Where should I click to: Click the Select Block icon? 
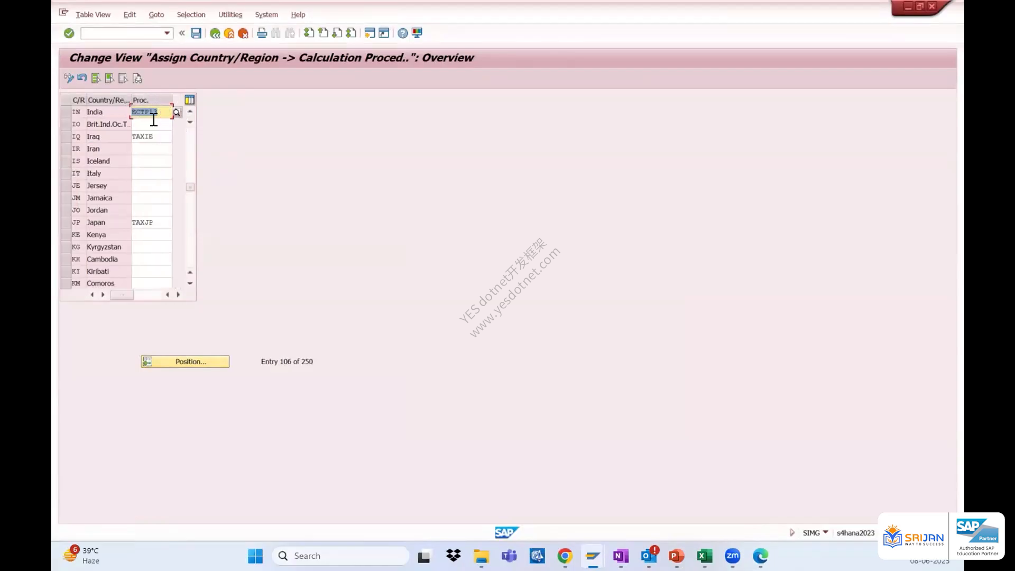click(109, 78)
